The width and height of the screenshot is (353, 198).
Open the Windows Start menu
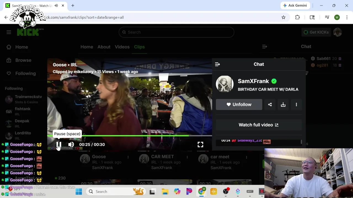(79, 191)
